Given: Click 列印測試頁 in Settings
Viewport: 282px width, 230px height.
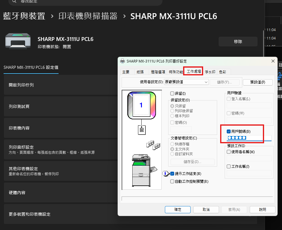Looking at the screenshot, I should click(61, 106).
